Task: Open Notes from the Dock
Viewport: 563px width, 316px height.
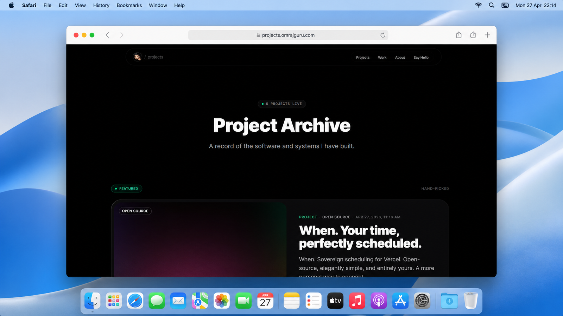Action: (292, 301)
